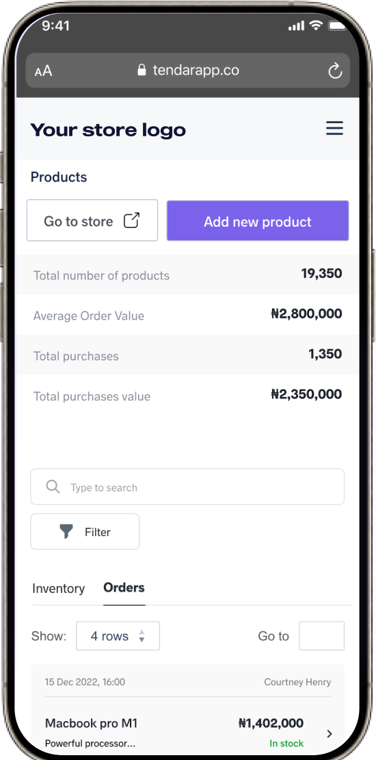Tap the padlock icon in address bar
The width and height of the screenshot is (376, 760).
point(142,70)
